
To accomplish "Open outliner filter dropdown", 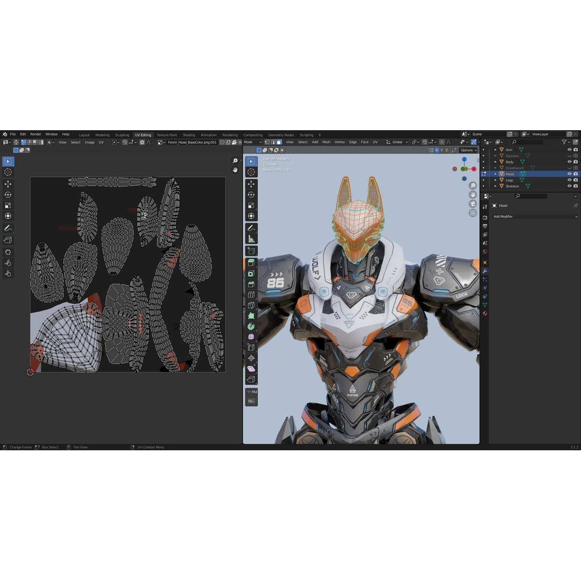I will (566, 142).
